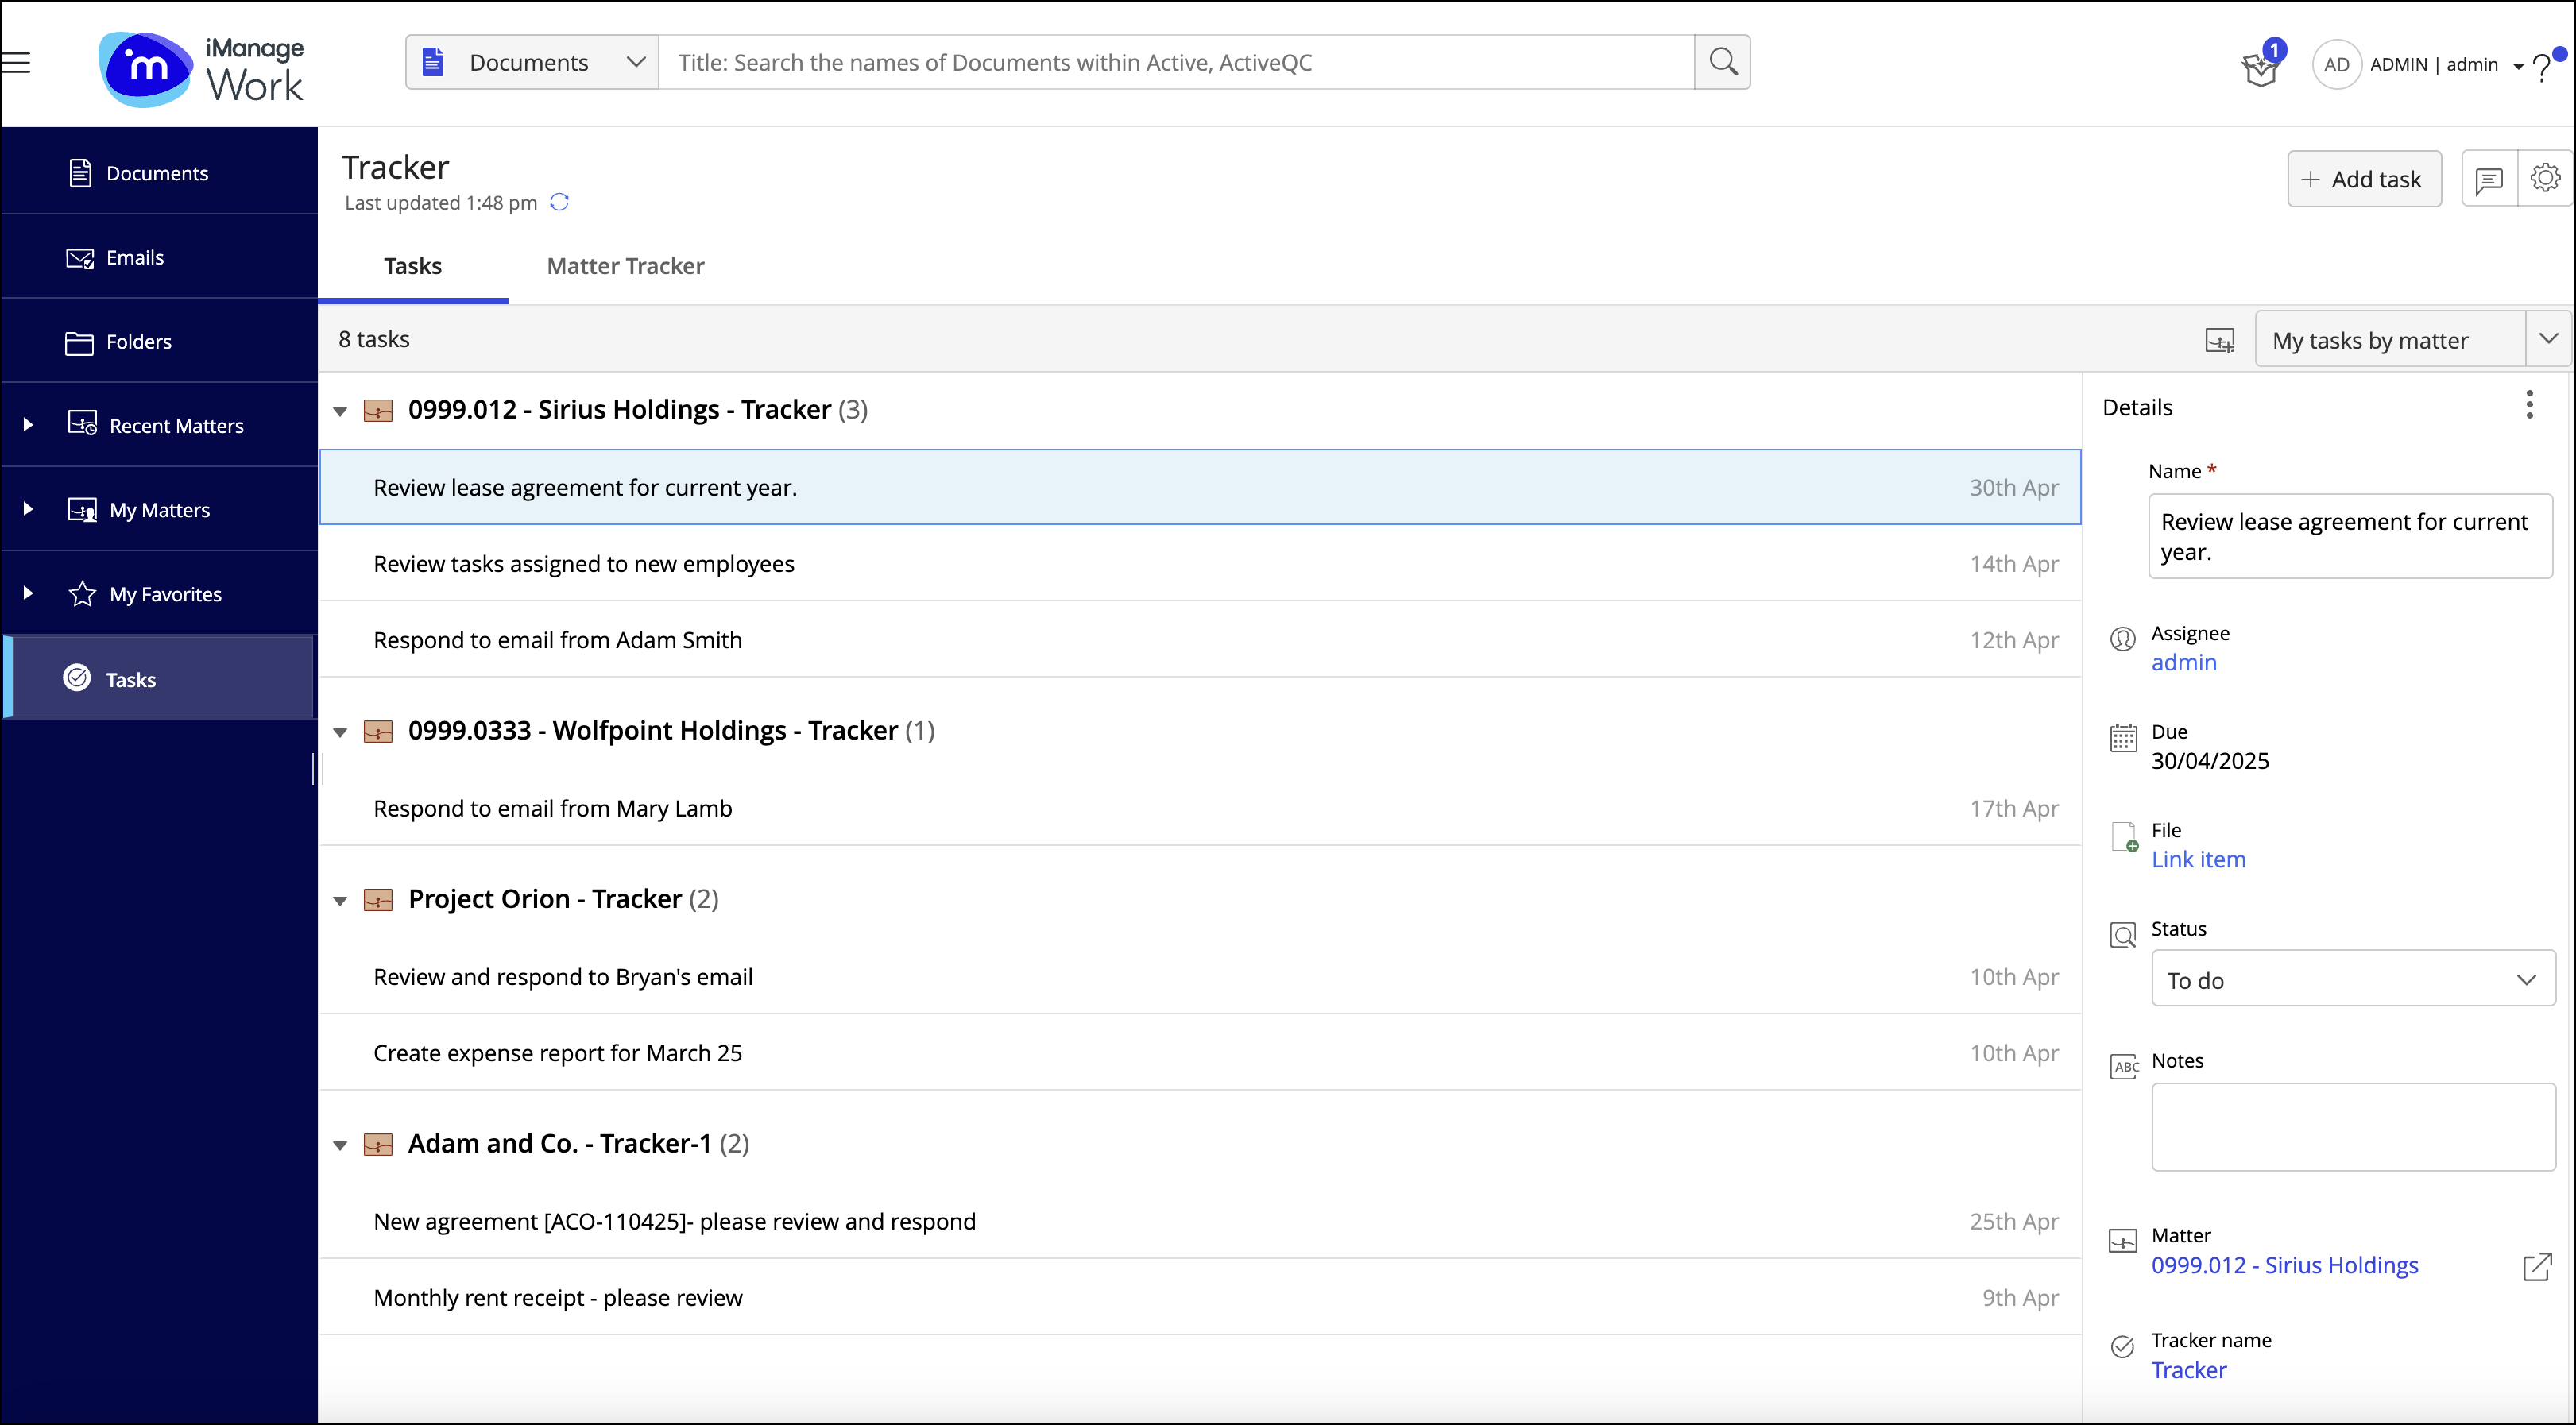Open Emails in the sidebar

click(x=134, y=258)
